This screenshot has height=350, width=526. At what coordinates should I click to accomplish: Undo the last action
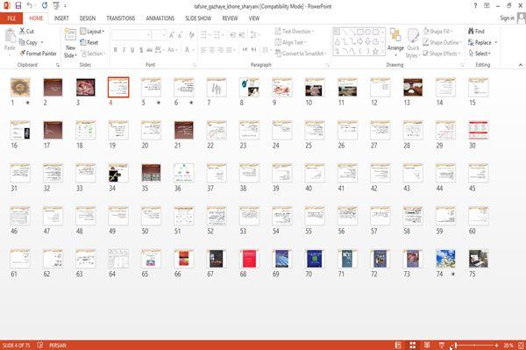[30, 6]
